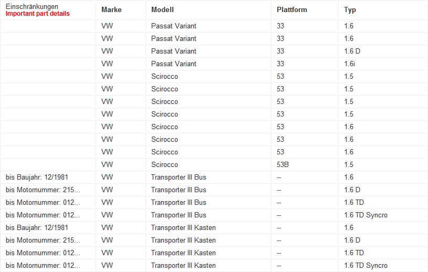This screenshot has width=428, height=272.
Task: Click 'bis Motornummer: 215...' in Transporter III Kasten row
Action: (43, 240)
